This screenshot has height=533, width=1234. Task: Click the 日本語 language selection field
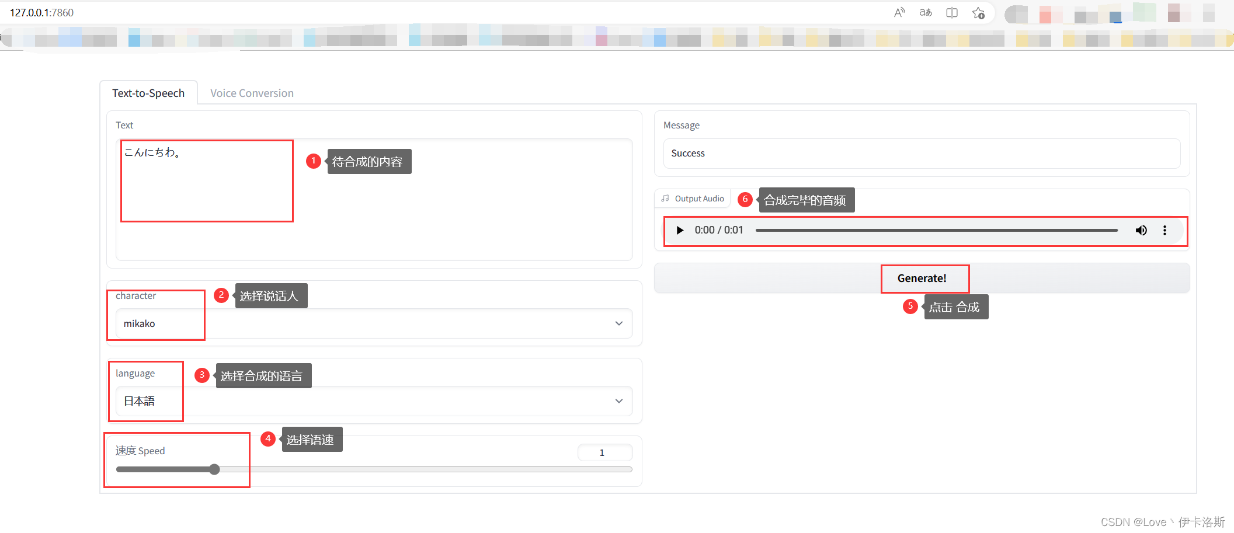374,401
